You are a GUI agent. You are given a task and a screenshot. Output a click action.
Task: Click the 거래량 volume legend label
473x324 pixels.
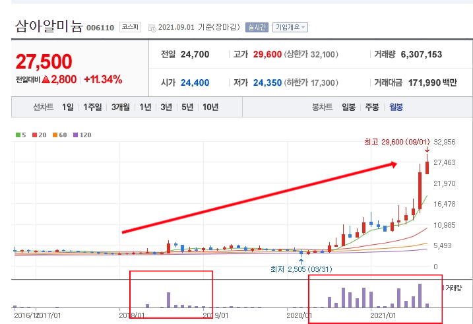click(453, 288)
